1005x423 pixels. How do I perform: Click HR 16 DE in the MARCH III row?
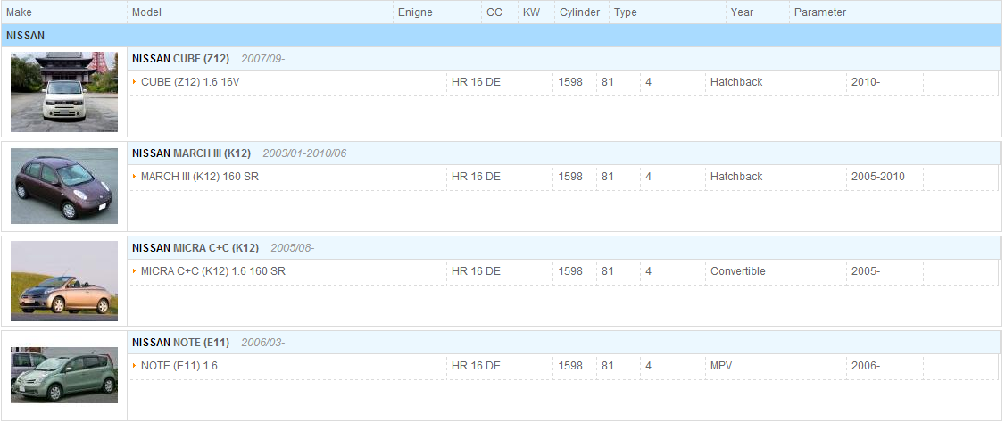click(x=476, y=177)
